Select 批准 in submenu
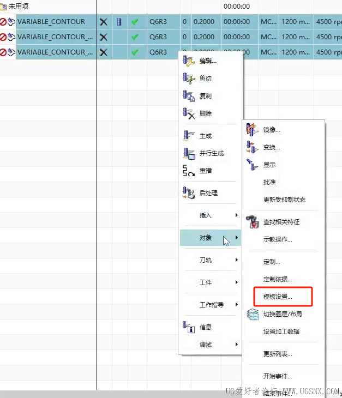 269,182
